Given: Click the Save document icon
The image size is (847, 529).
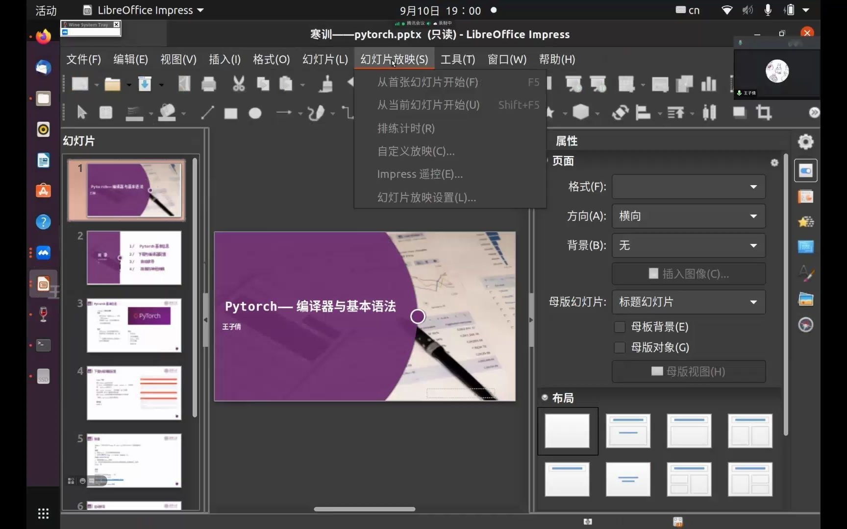Looking at the screenshot, I should pos(145,84).
